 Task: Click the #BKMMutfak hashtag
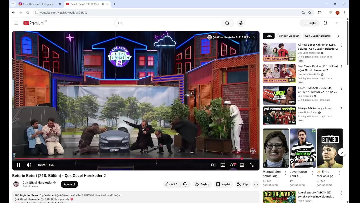(92, 195)
